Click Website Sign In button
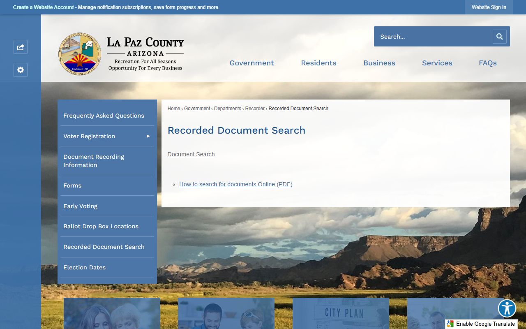Image resolution: width=526 pixels, height=329 pixels. [489, 7]
